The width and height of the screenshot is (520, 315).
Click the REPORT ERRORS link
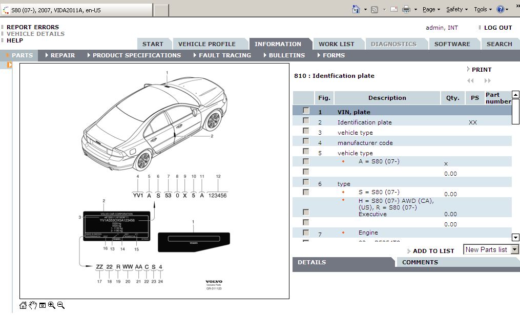[33, 27]
